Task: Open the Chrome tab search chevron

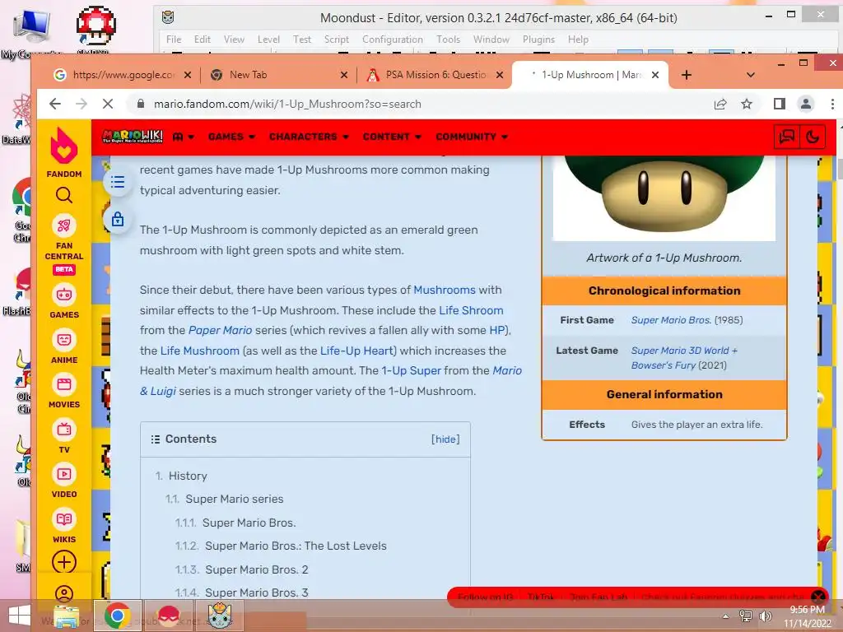Action: pos(751,75)
